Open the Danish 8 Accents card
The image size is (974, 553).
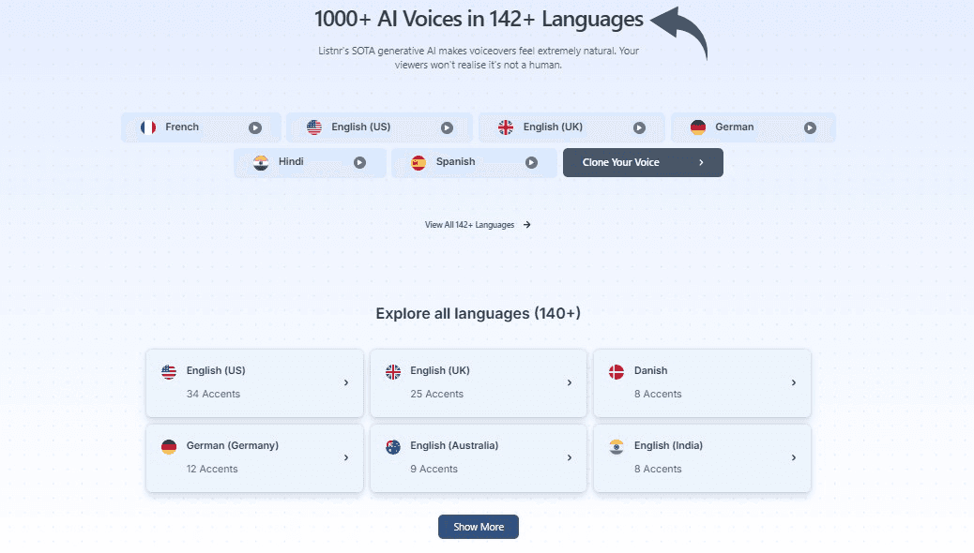coord(702,383)
